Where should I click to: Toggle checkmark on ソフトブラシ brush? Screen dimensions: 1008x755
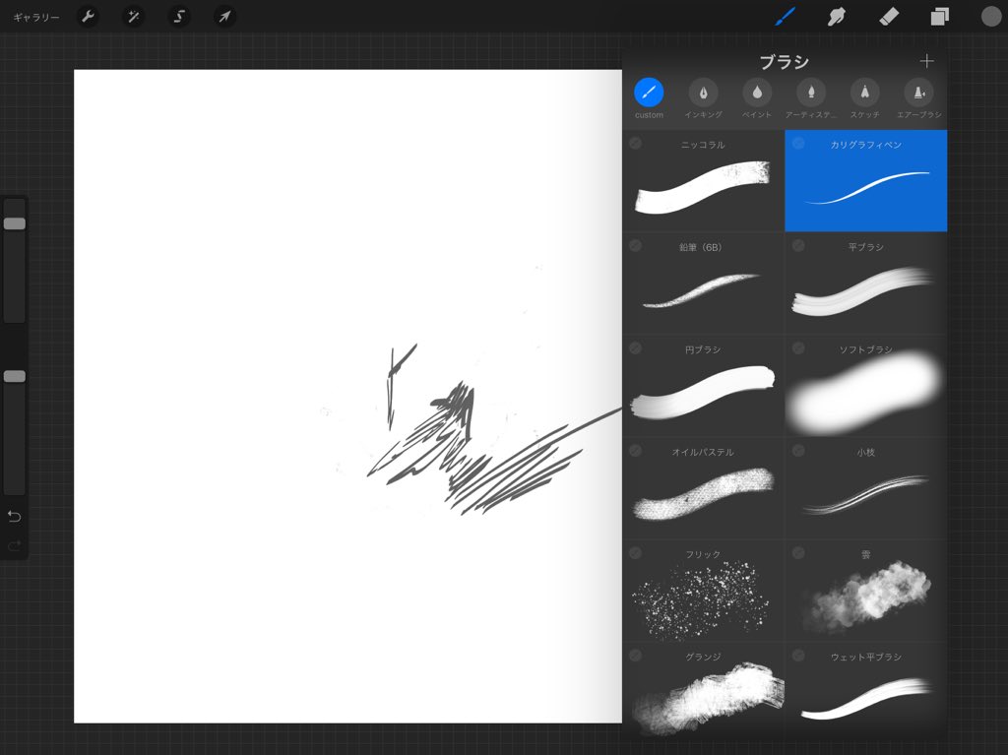tap(798, 347)
